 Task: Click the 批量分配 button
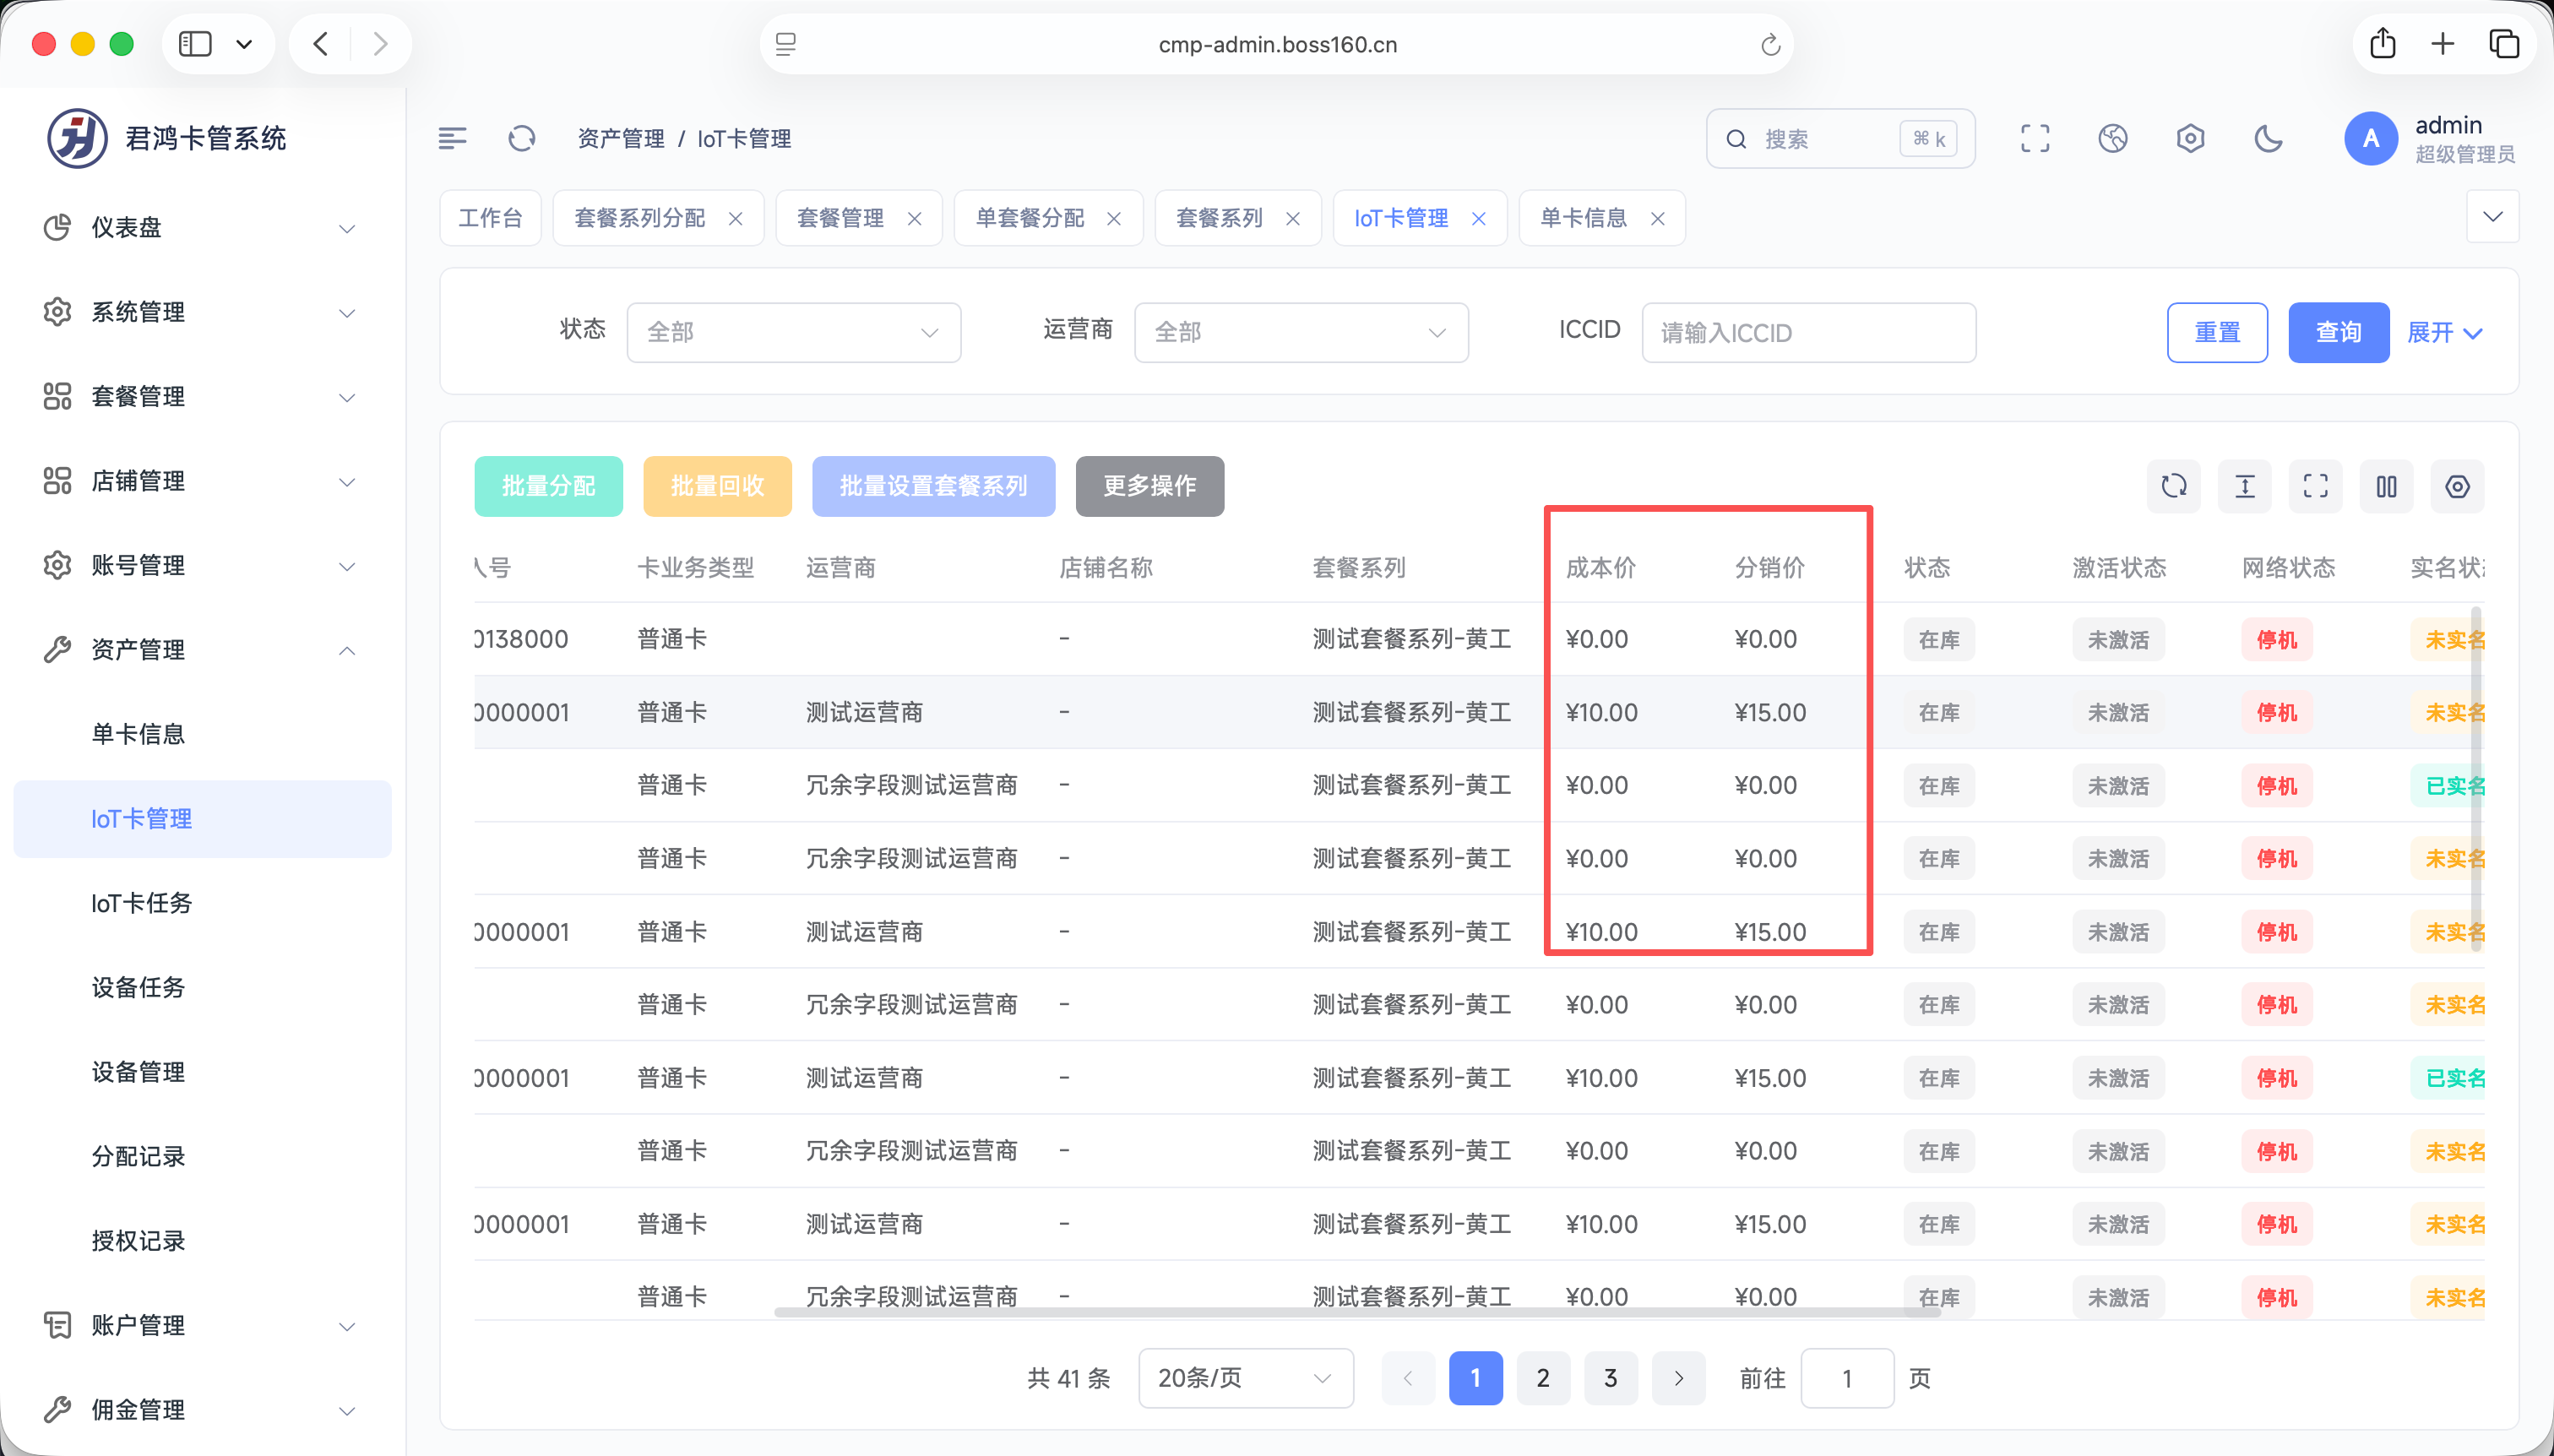[x=548, y=487]
